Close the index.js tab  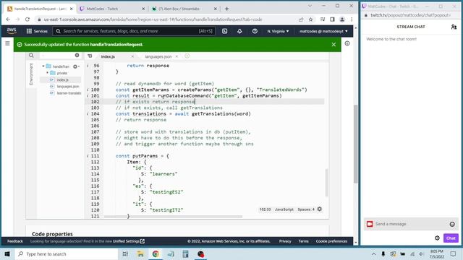point(132,56)
